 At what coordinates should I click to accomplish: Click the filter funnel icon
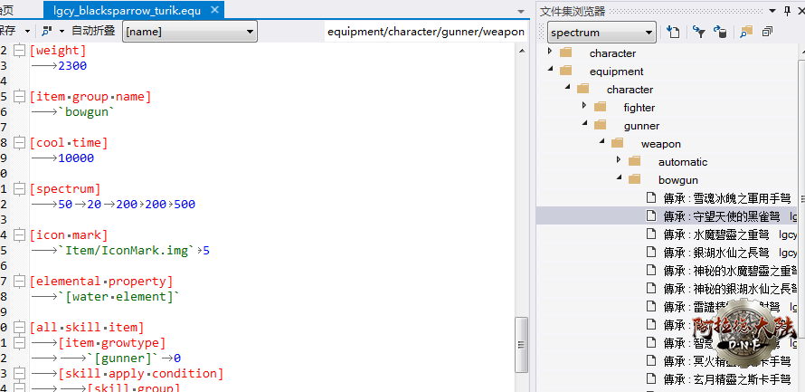click(698, 32)
